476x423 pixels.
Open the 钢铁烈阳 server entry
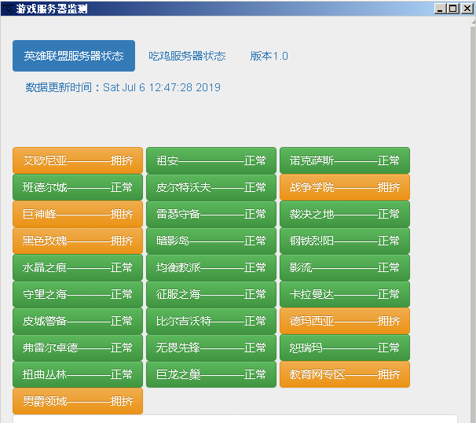point(345,241)
